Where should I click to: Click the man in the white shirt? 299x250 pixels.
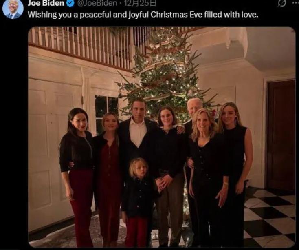point(139,135)
